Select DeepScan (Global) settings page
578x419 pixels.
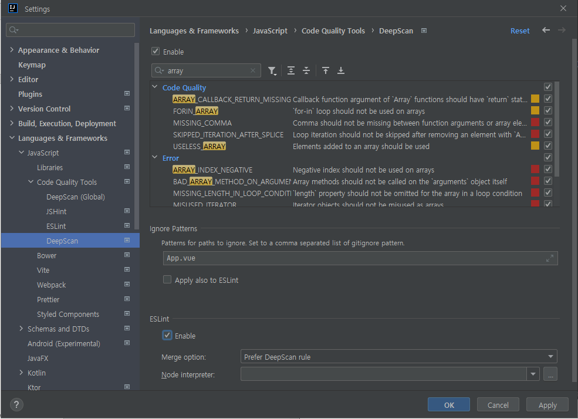point(76,197)
